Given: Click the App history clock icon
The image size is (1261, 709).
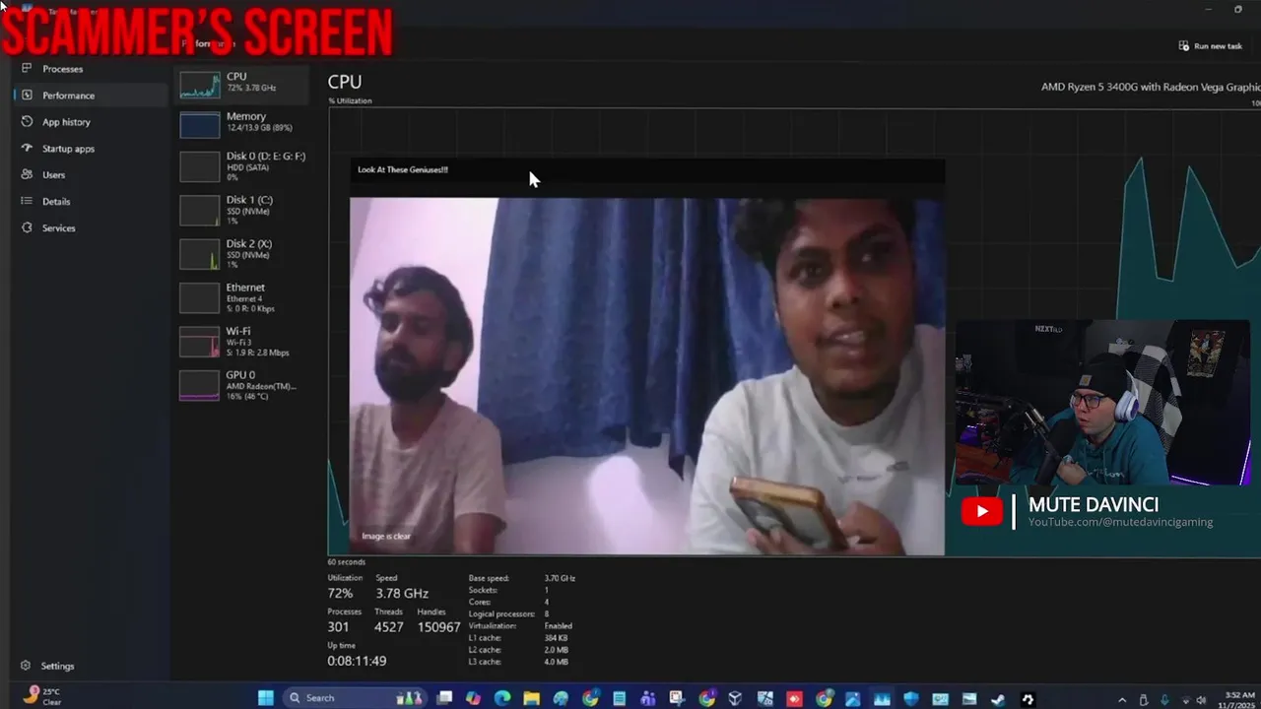Looking at the screenshot, I should point(26,121).
